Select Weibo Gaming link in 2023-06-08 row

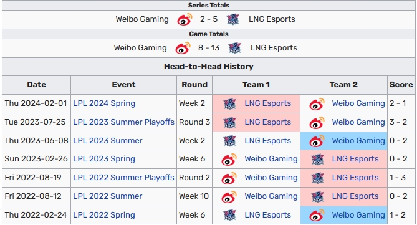pos(358,141)
